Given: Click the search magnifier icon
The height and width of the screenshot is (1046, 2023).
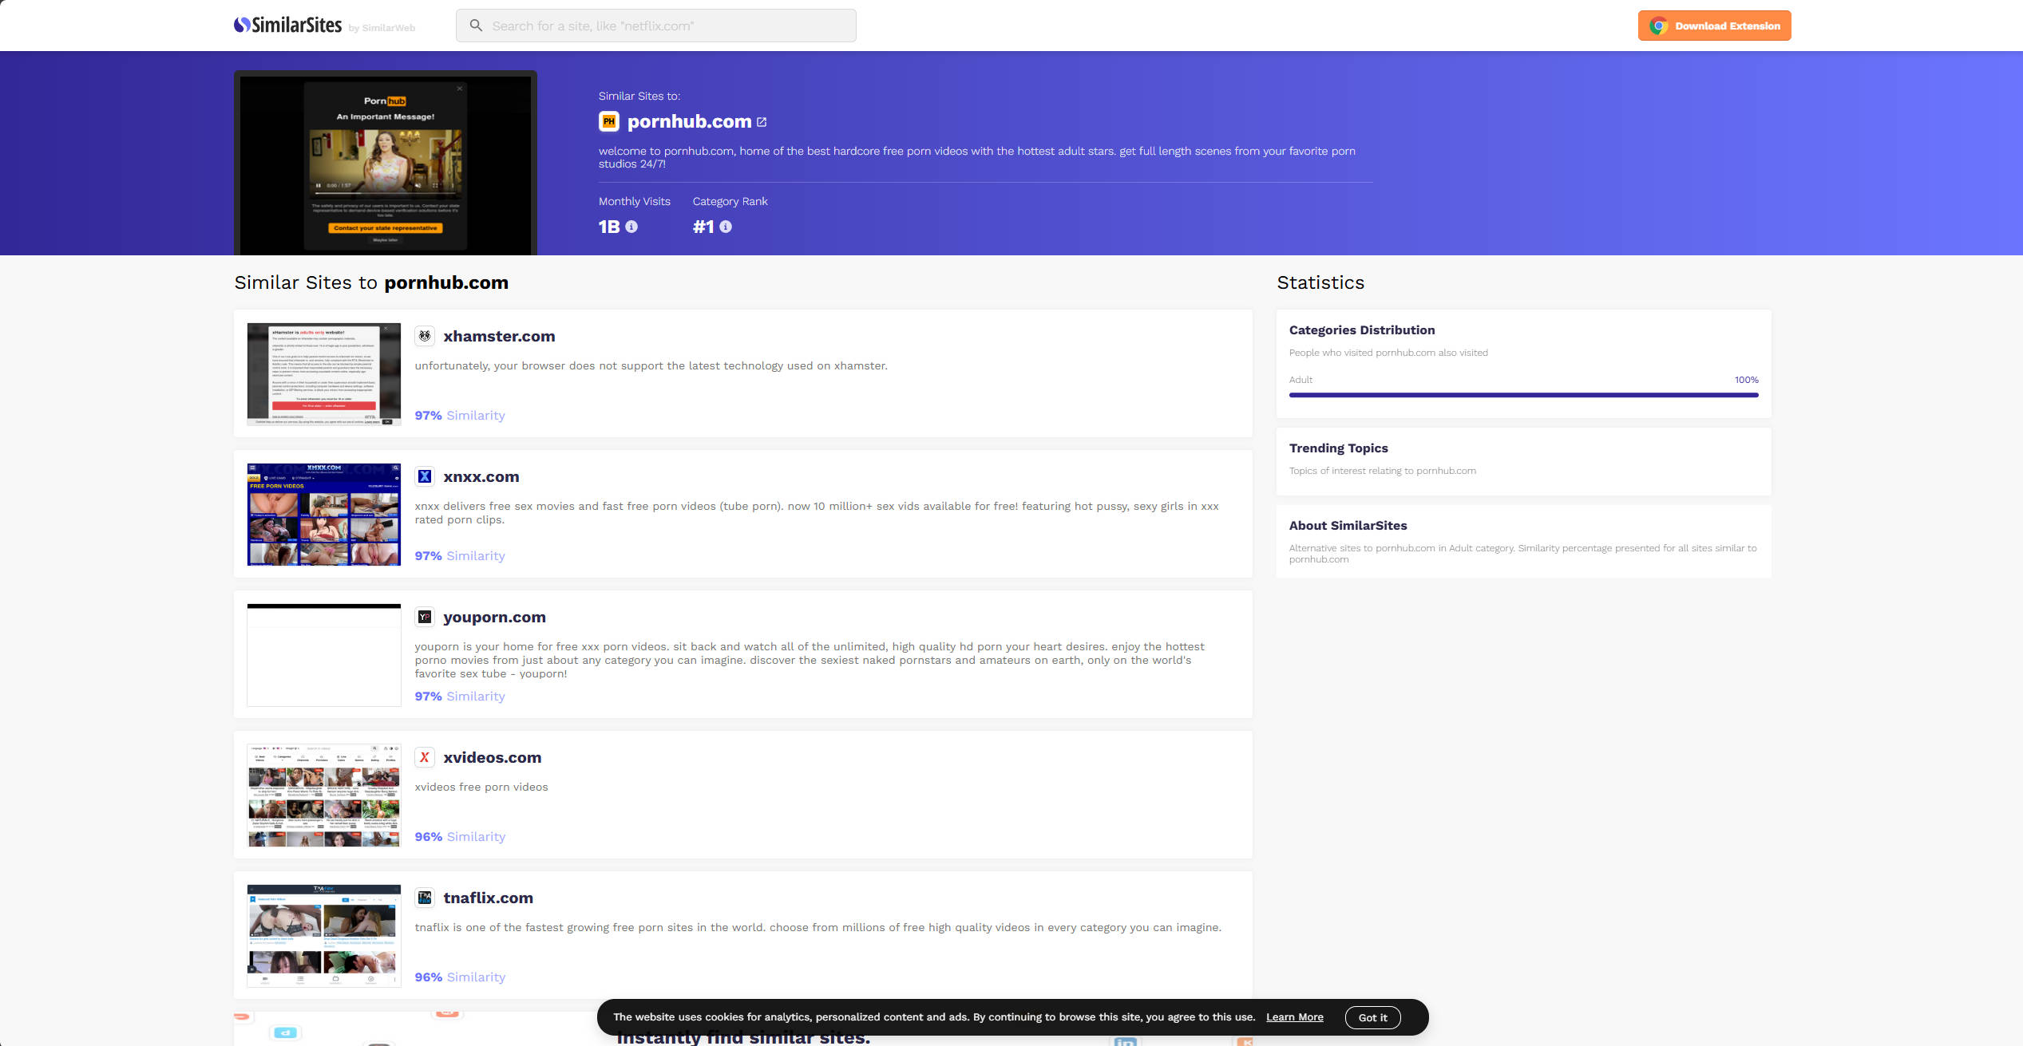Looking at the screenshot, I should 476,26.
